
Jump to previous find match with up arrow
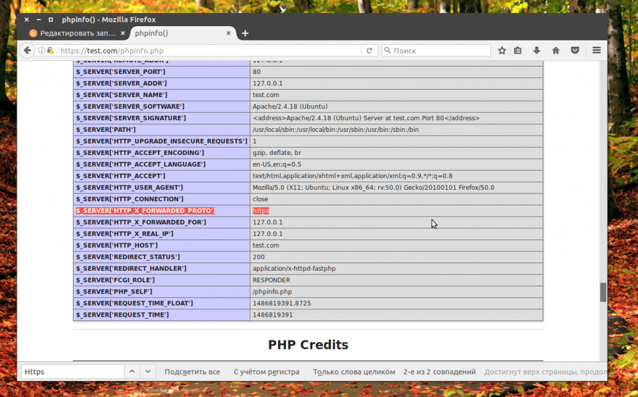click(132, 371)
